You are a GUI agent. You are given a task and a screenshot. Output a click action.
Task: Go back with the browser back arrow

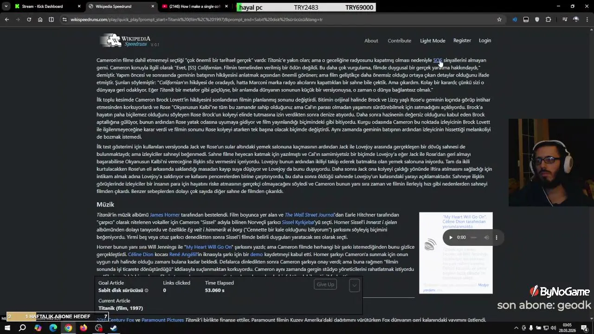[x=6, y=19]
